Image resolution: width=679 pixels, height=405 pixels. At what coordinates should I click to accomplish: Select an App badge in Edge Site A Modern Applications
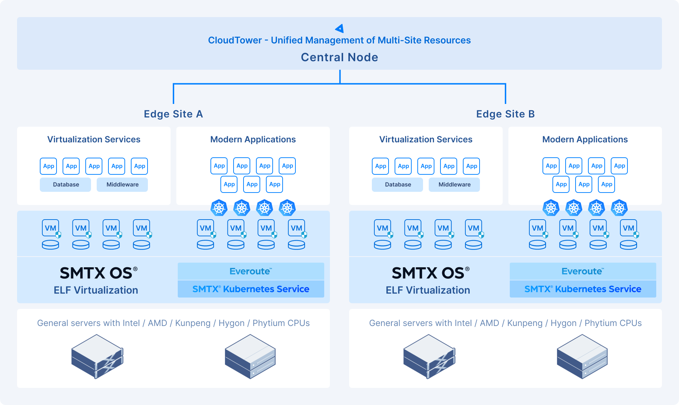(x=219, y=165)
